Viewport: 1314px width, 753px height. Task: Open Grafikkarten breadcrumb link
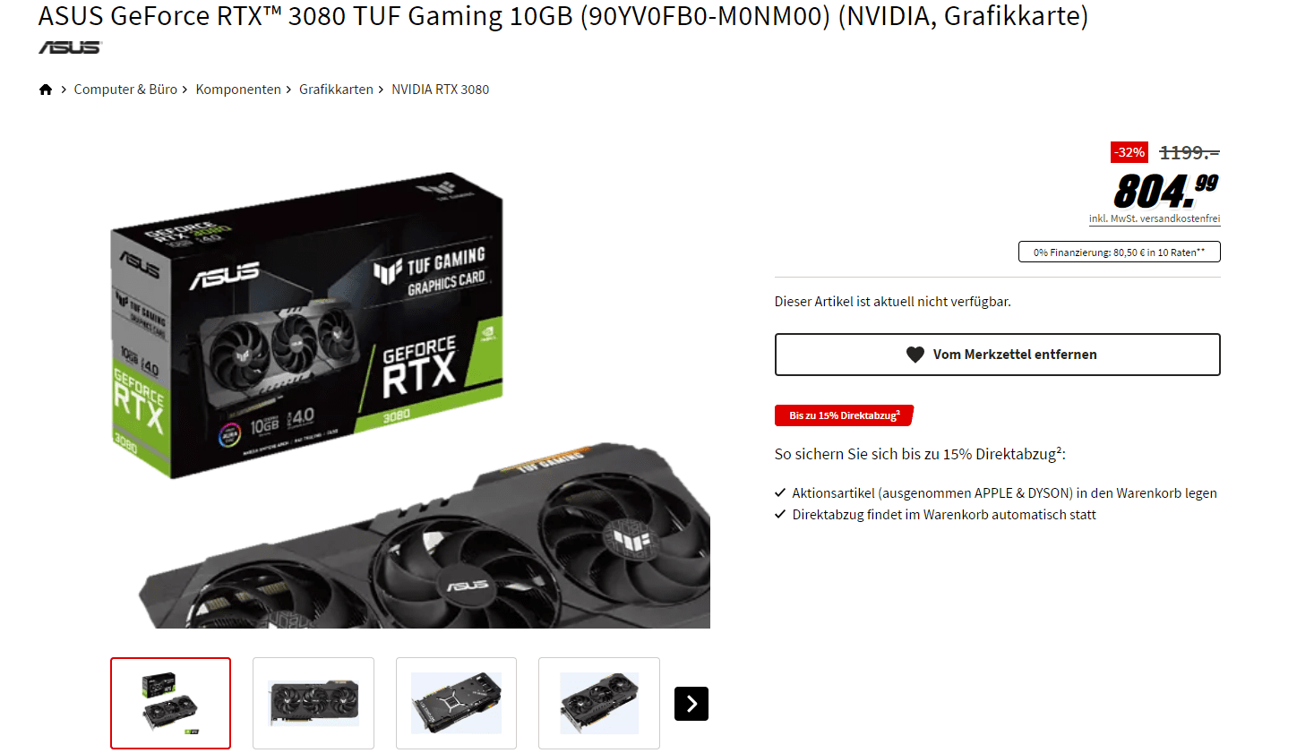(x=336, y=90)
